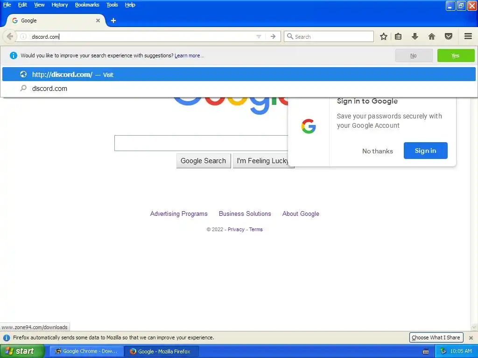The image size is (478, 358).
Task: Click the 10:05 AM clock
Action: tap(461, 351)
